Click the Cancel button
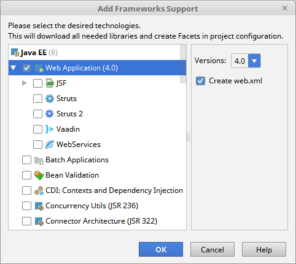296x264 pixels. click(x=212, y=249)
